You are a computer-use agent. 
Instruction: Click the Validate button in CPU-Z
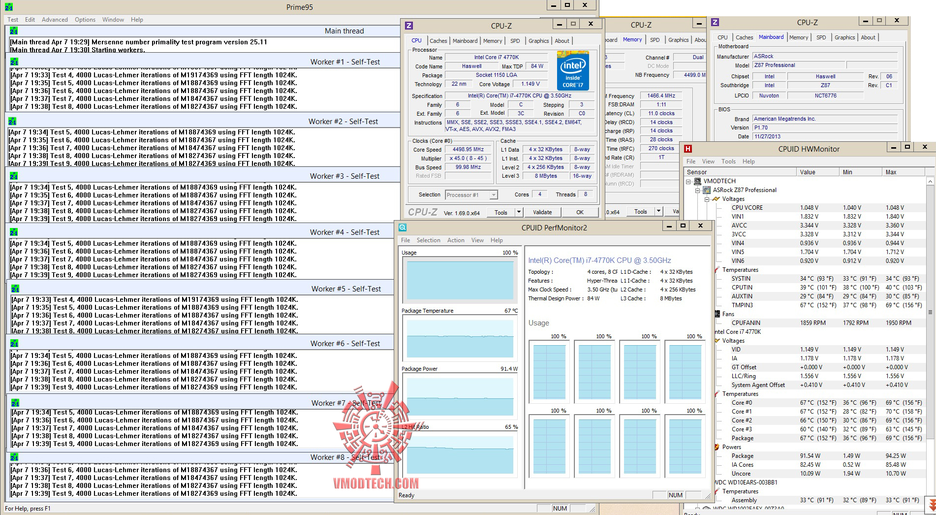point(542,212)
